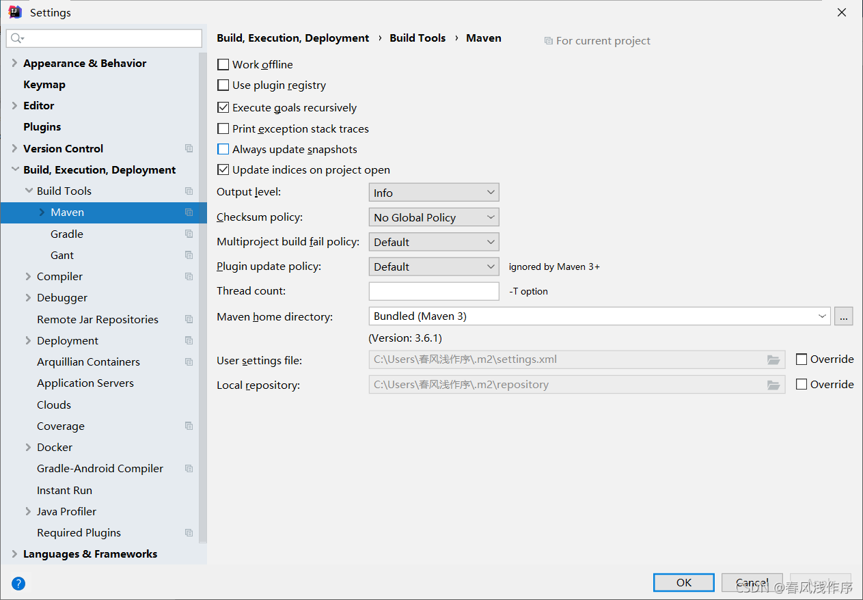Select Gradle under Build Tools
863x600 pixels.
tap(67, 234)
